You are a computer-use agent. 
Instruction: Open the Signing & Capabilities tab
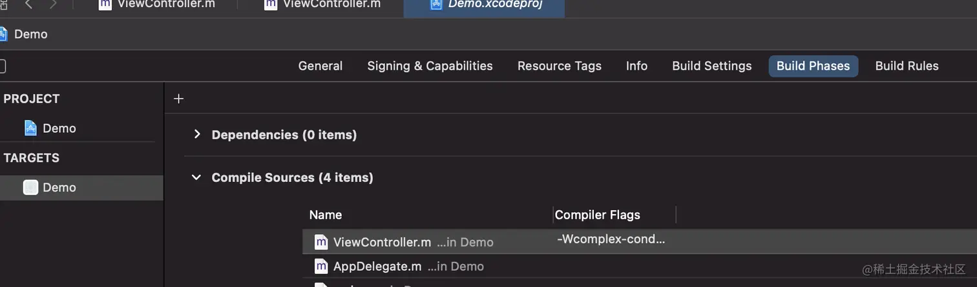(430, 66)
